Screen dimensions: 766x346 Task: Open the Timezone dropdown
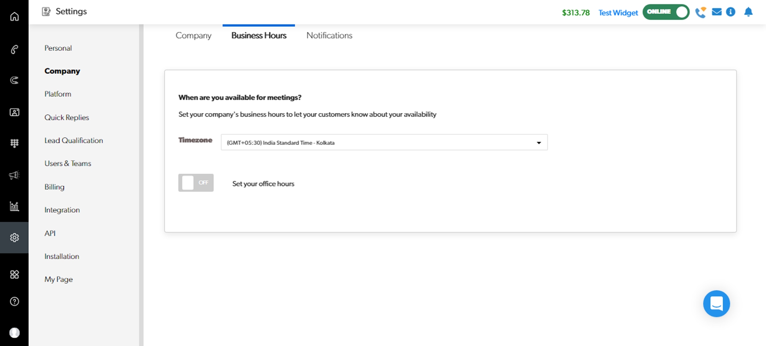[x=384, y=142]
